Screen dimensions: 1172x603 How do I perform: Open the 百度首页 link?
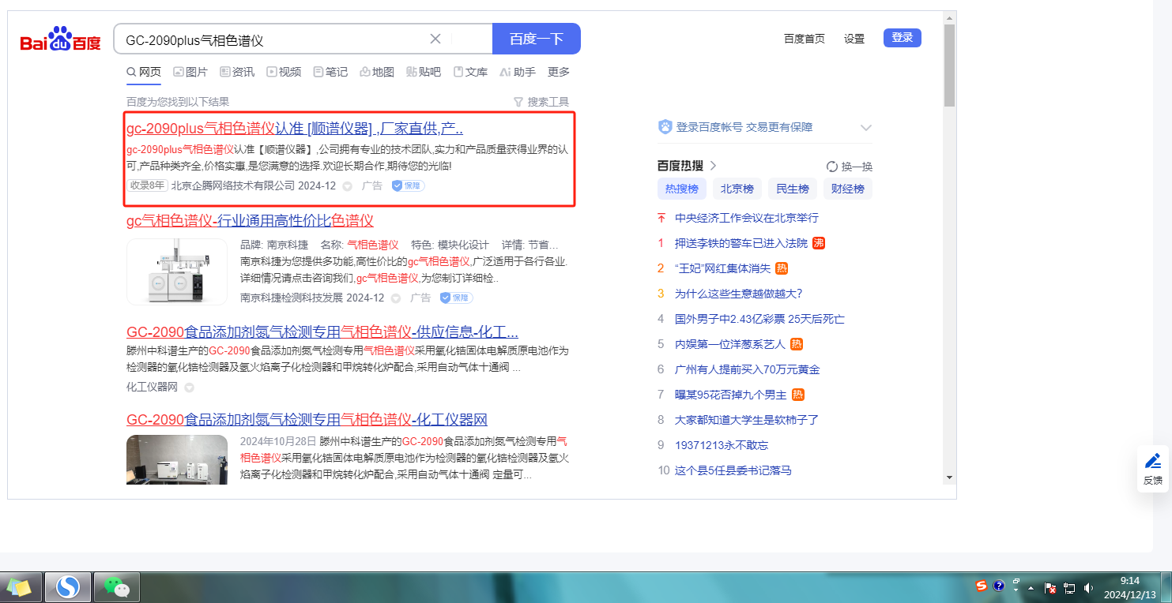click(805, 39)
